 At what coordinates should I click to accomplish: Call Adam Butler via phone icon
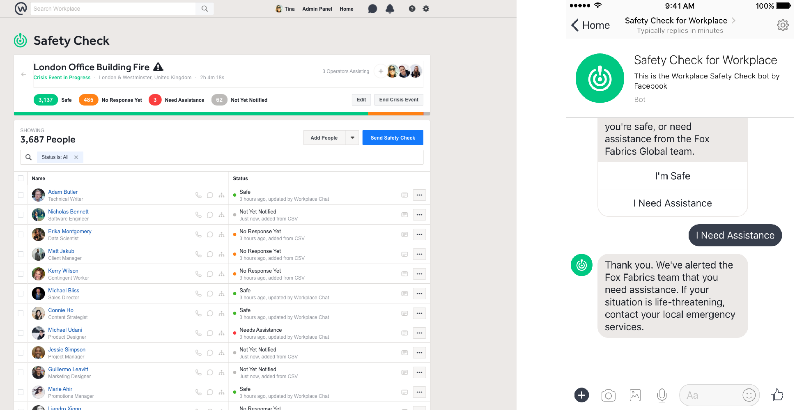(198, 195)
